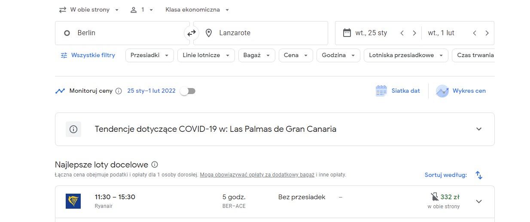Go to previous return date from wt., 1 lut
The image size is (530, 222).
(x=475, y=33)
